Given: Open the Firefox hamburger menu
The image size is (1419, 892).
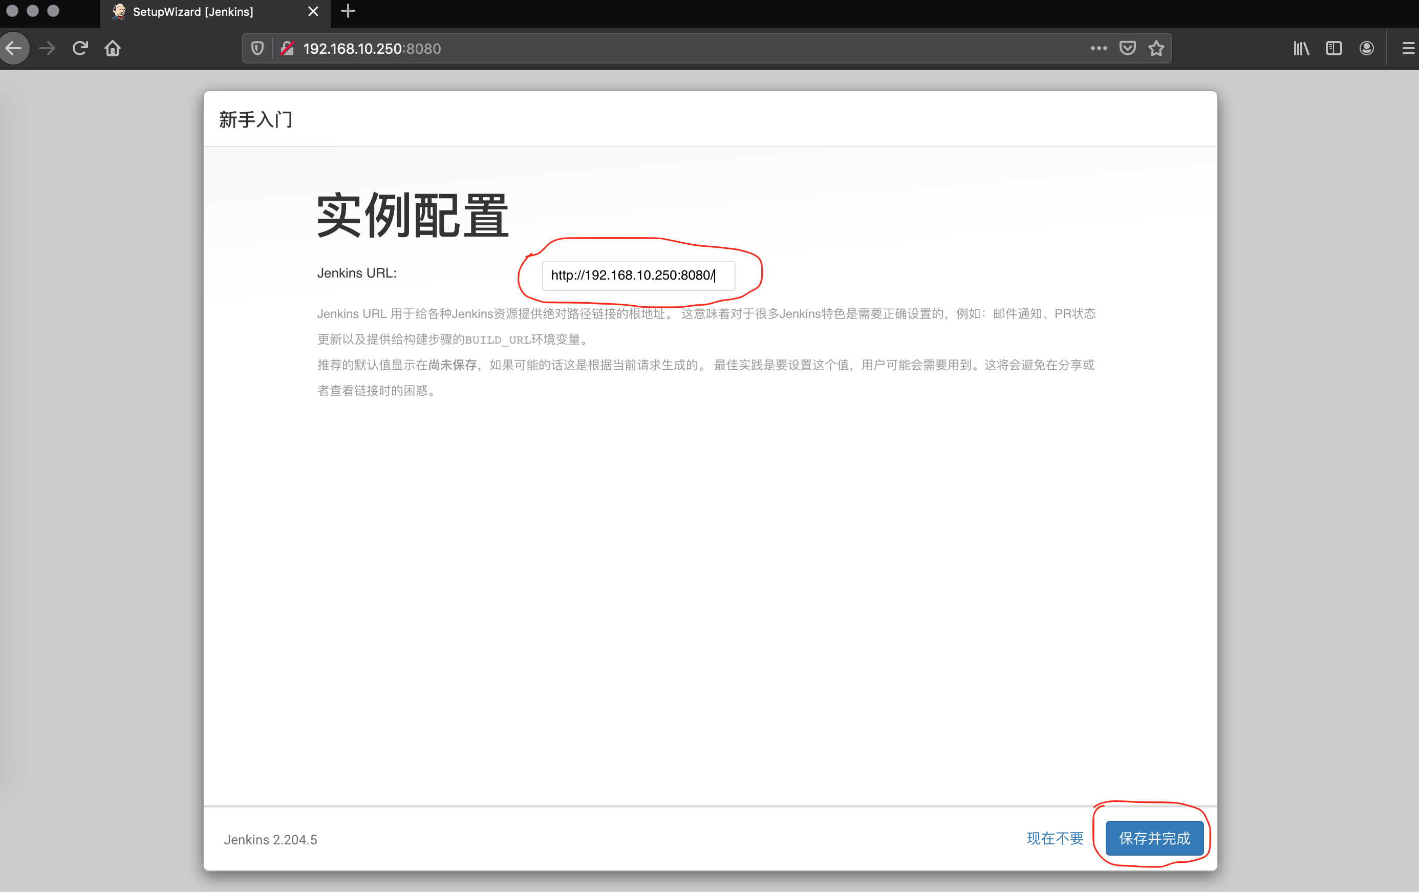Looking at the screenshot, I should pos(1408,48).
